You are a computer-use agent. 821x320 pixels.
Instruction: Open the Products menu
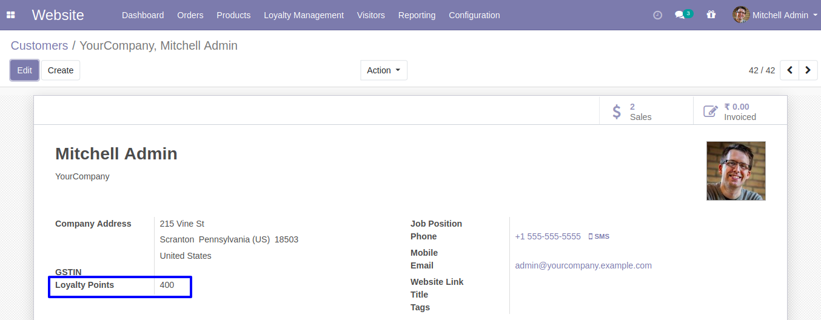(233, 15)
